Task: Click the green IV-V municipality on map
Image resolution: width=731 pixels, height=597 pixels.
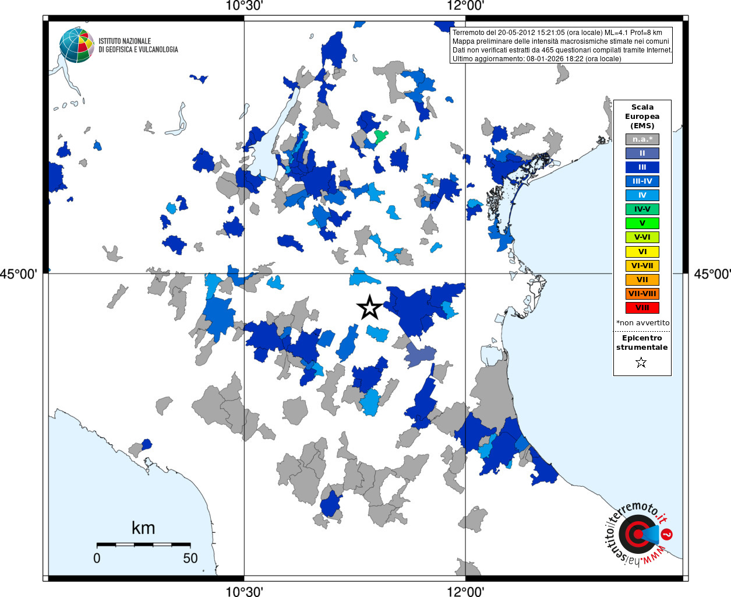Action: [x=380, y=137]
